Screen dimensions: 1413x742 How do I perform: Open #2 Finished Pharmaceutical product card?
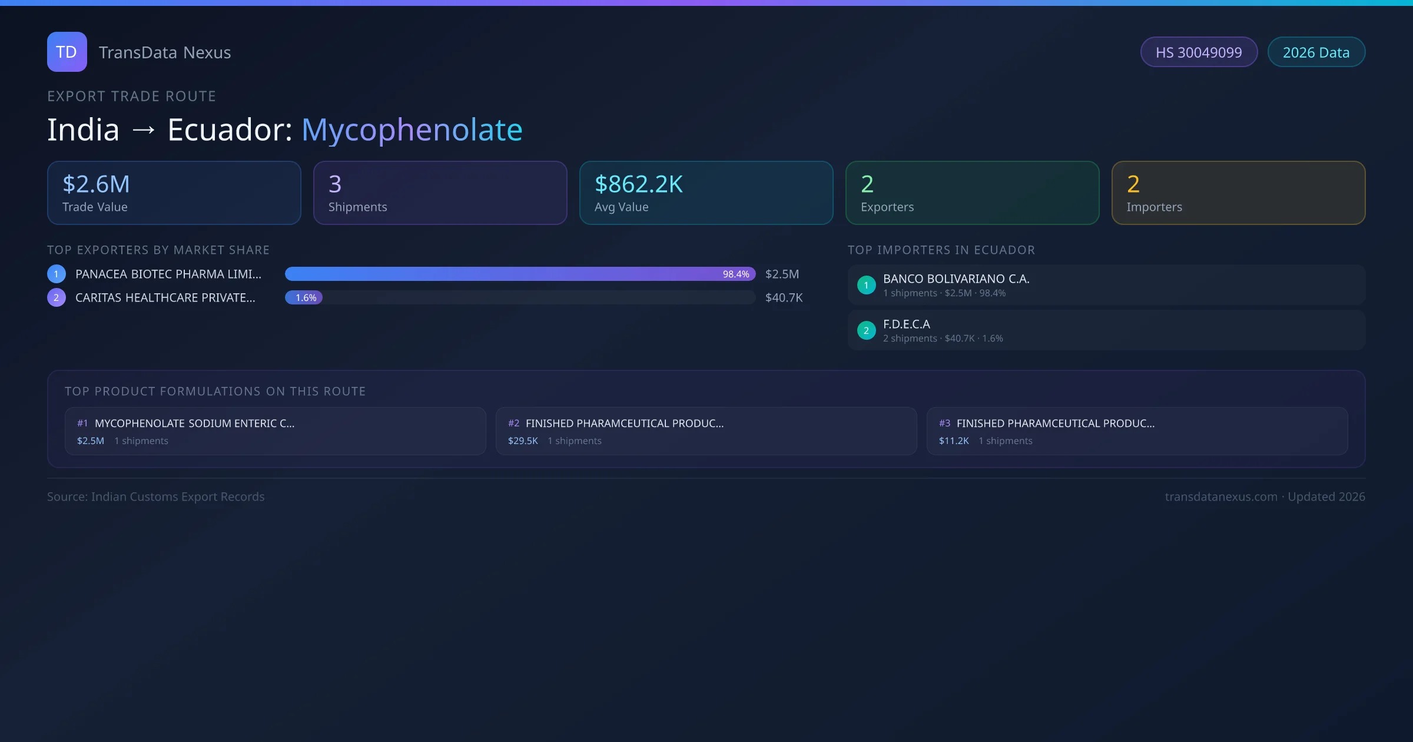pos(706,431)
